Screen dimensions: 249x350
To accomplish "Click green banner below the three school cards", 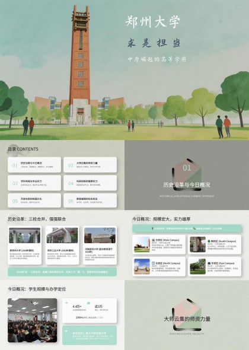I will click(62, 272).
